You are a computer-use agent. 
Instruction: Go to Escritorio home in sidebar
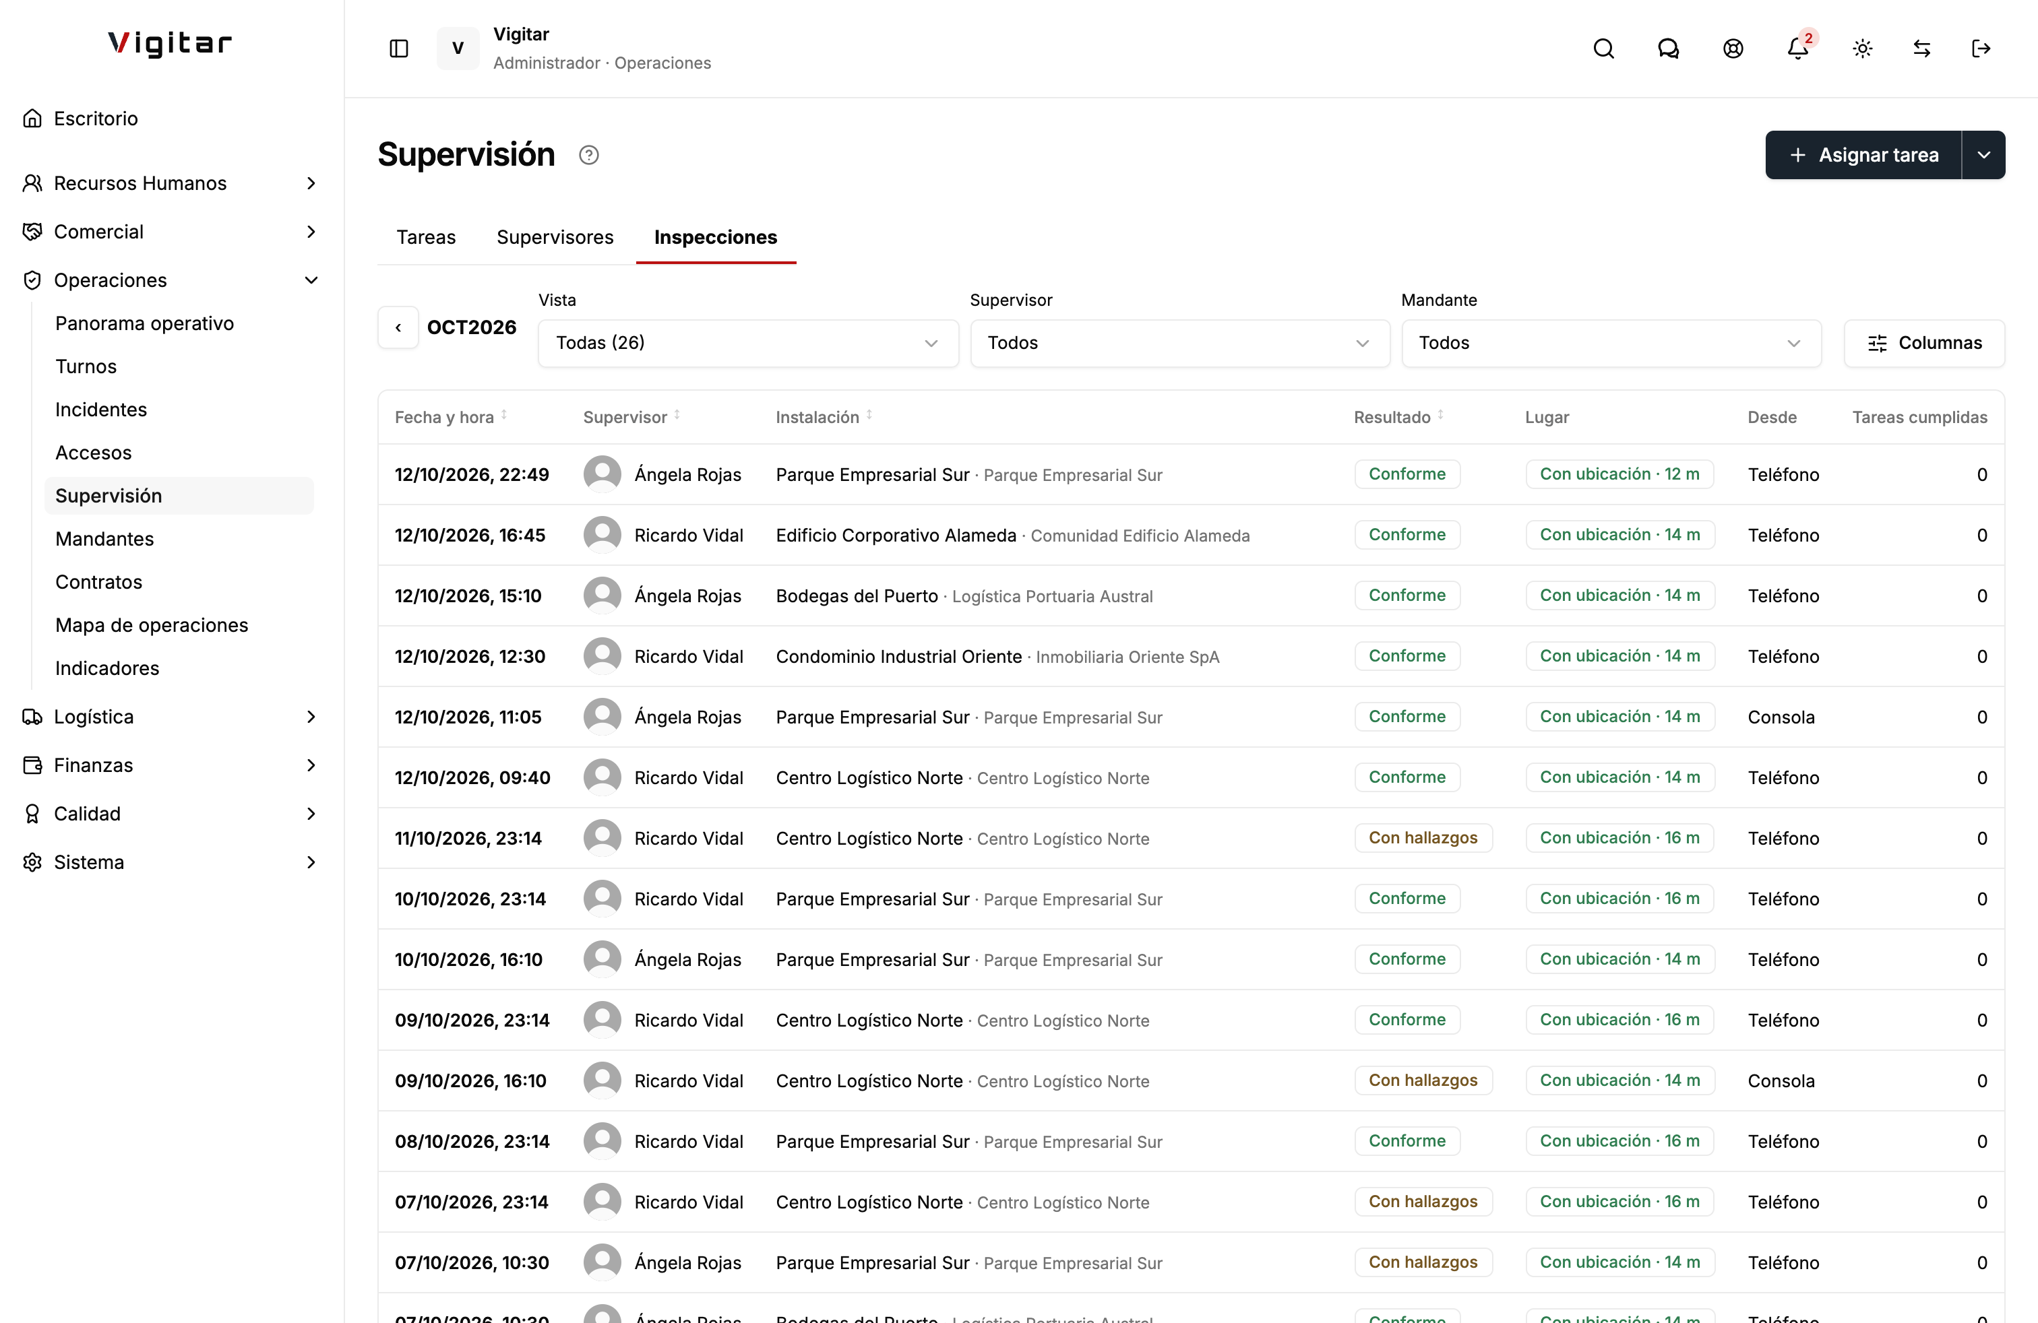[x=171, y=118]
